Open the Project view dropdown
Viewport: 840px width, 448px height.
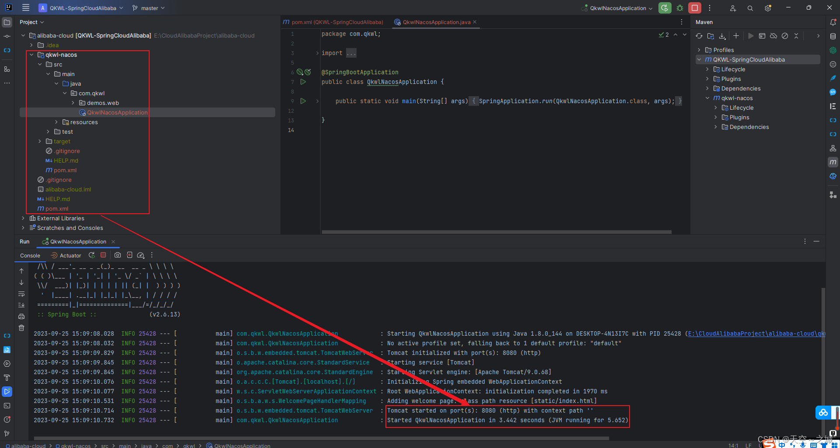(32, 22)
